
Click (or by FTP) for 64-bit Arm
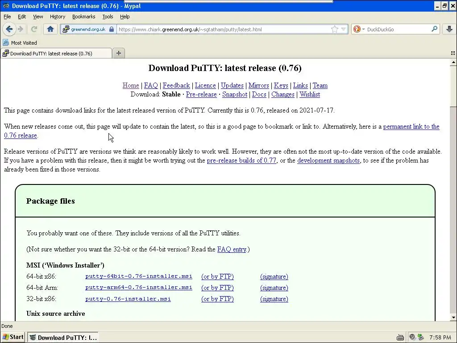(x=217, y=288)
